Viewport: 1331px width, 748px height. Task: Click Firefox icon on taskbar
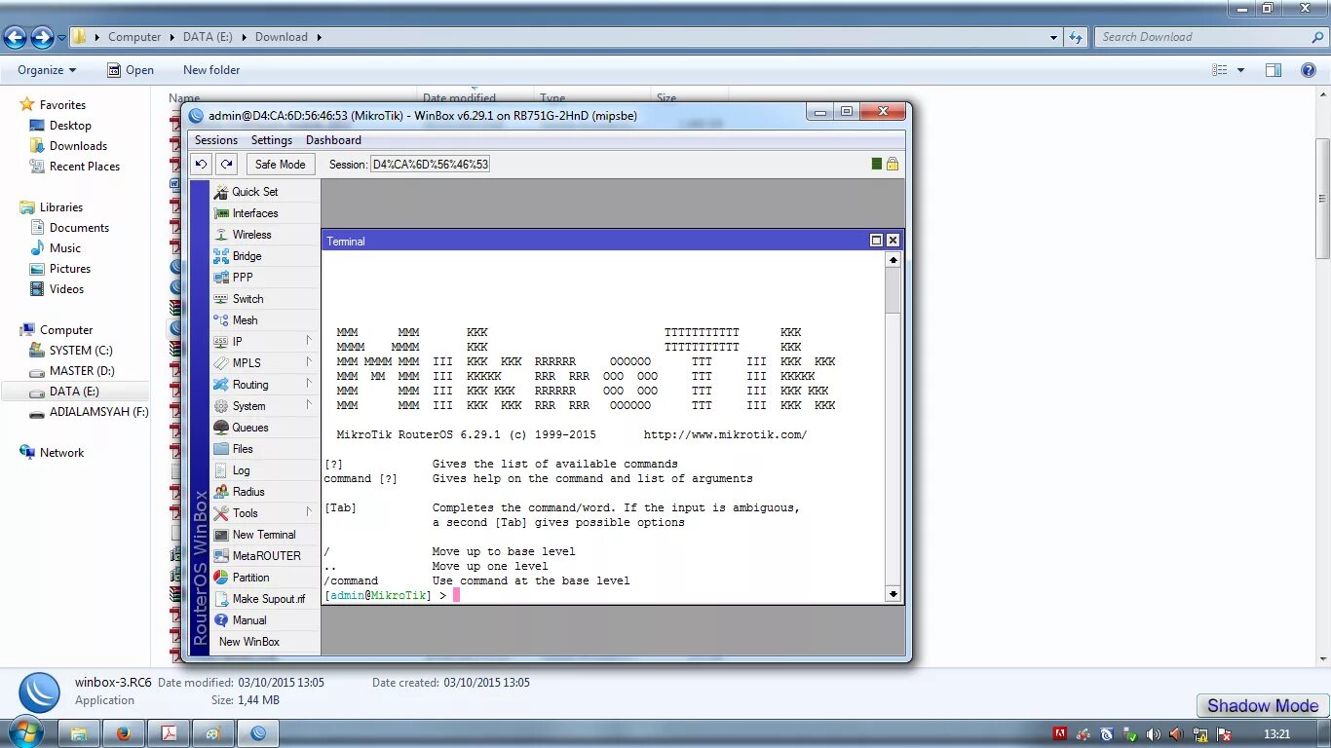point(124,733)
